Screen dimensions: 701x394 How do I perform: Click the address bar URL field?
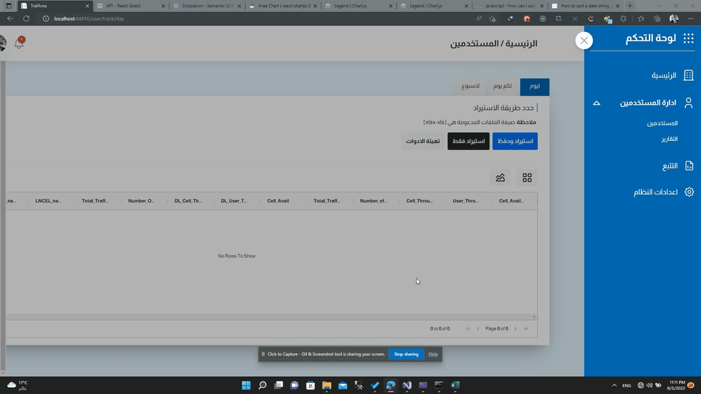pos(255,18)
